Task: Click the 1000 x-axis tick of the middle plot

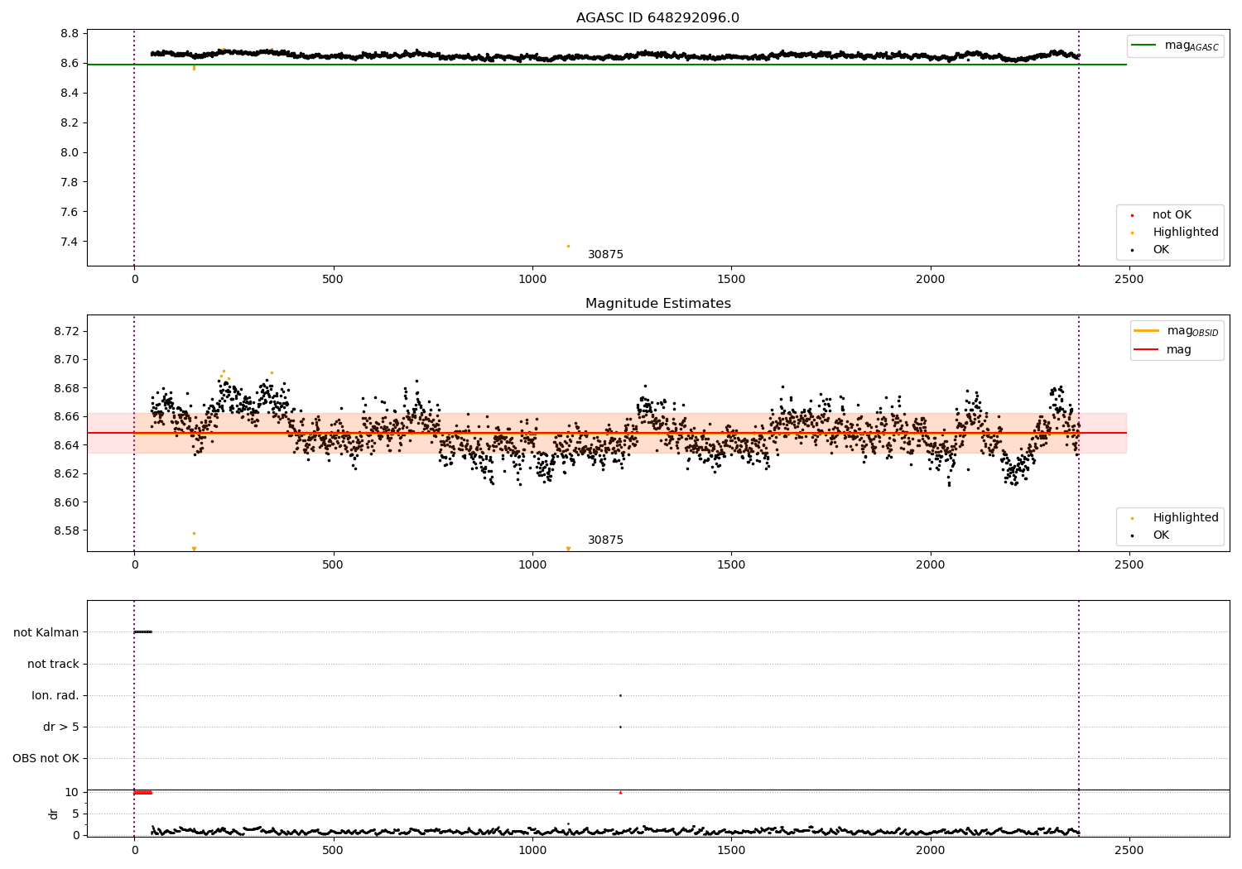Action: click(532, 565)
